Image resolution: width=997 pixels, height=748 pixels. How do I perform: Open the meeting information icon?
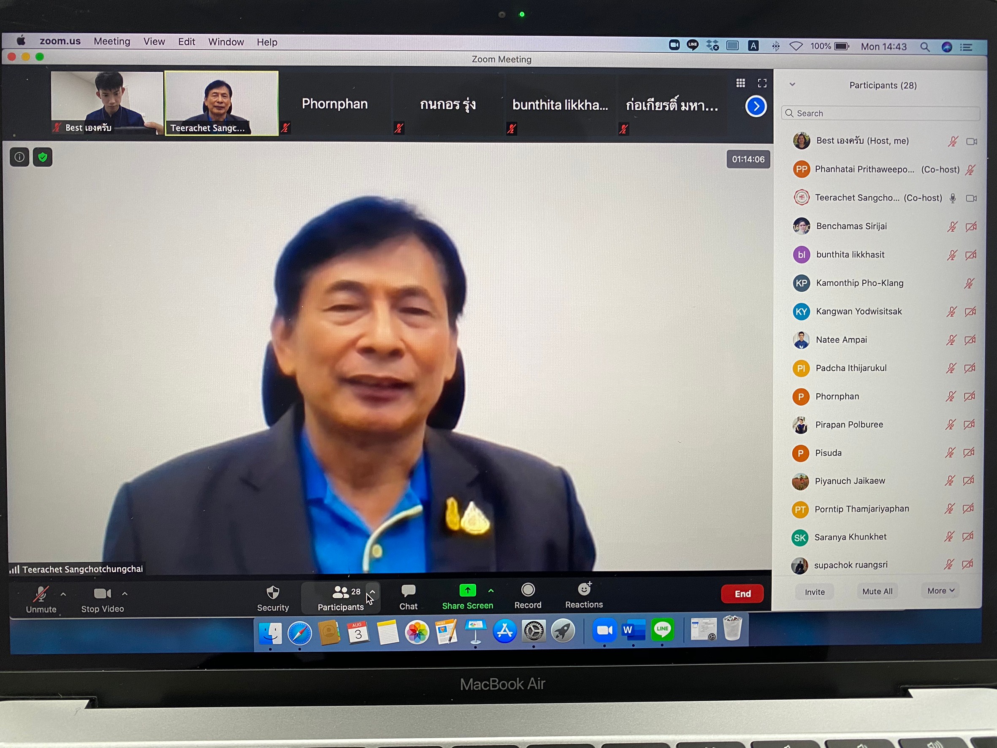pos(19,157)
